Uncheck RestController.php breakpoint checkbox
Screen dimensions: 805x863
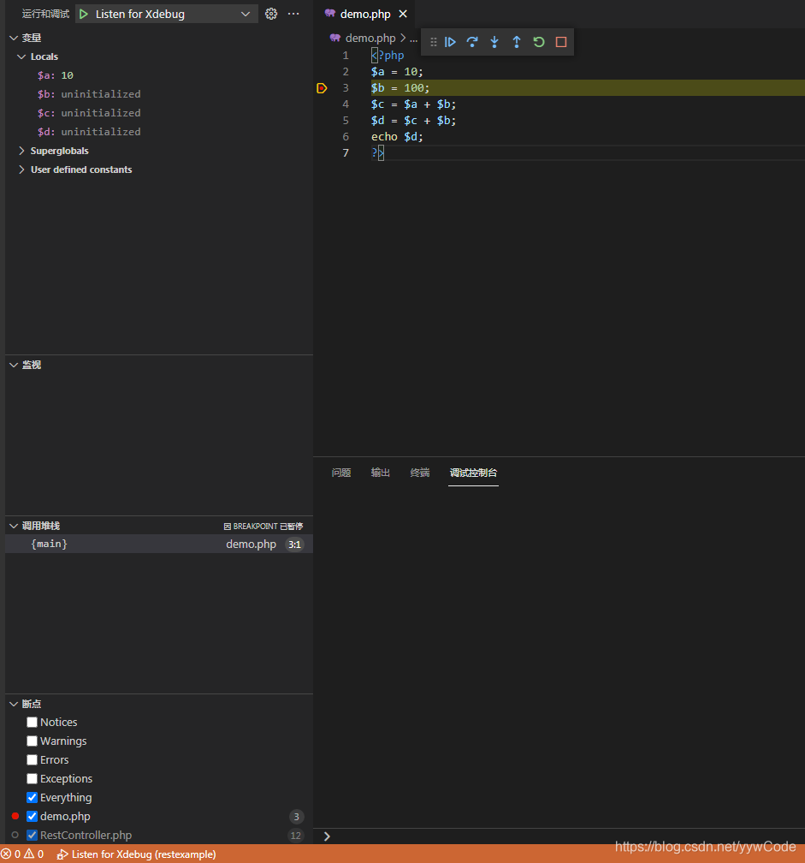point(32,835)
